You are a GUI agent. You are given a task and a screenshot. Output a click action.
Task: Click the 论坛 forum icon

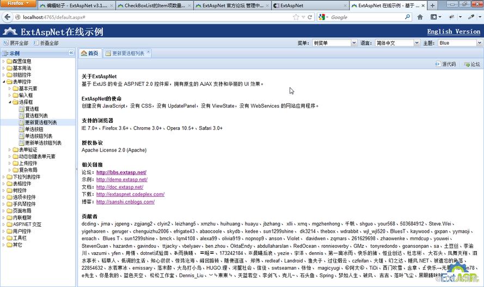[467, 64]
